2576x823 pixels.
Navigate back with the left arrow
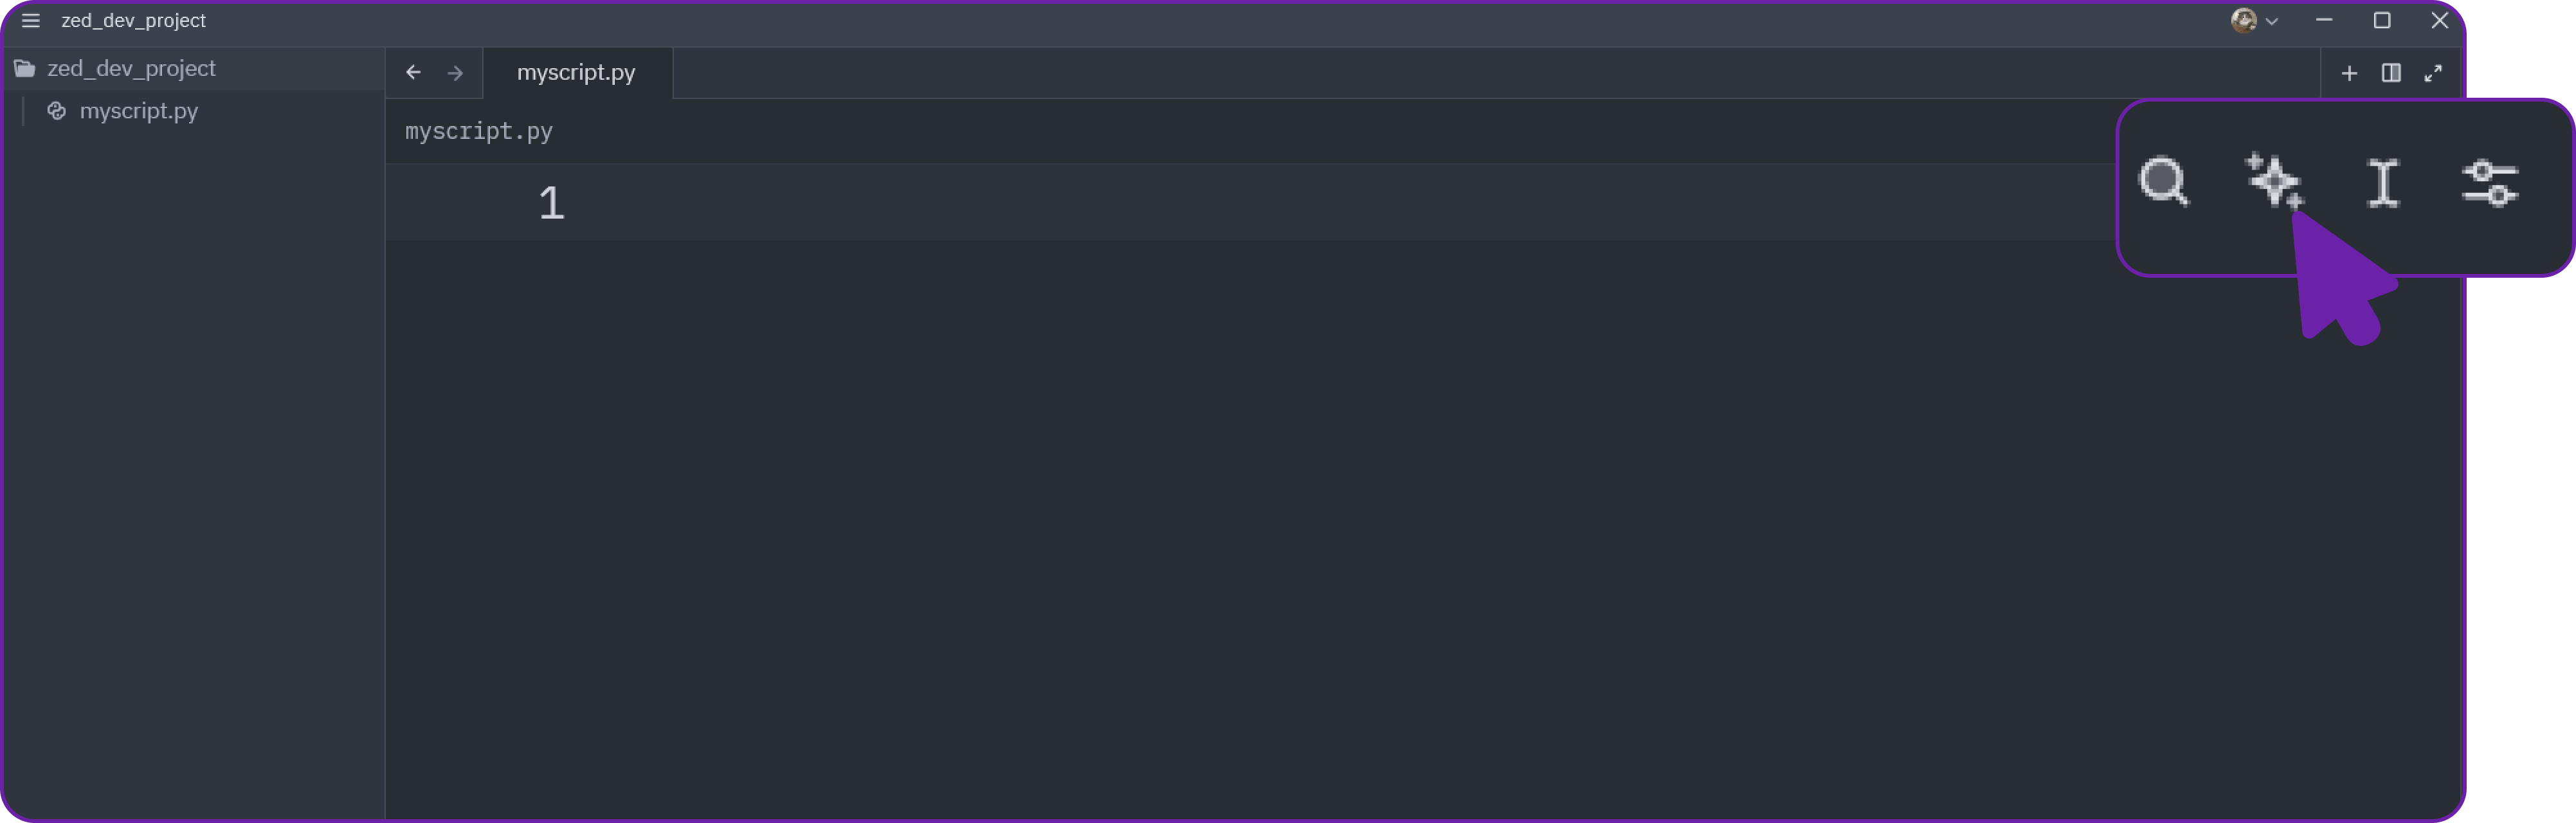pyautogui.click(x=413, y=72)
